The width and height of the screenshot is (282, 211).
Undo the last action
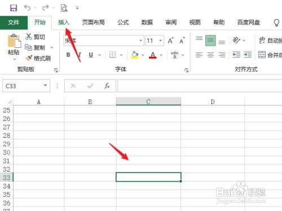pyautogui.click(x=27, y=8)
